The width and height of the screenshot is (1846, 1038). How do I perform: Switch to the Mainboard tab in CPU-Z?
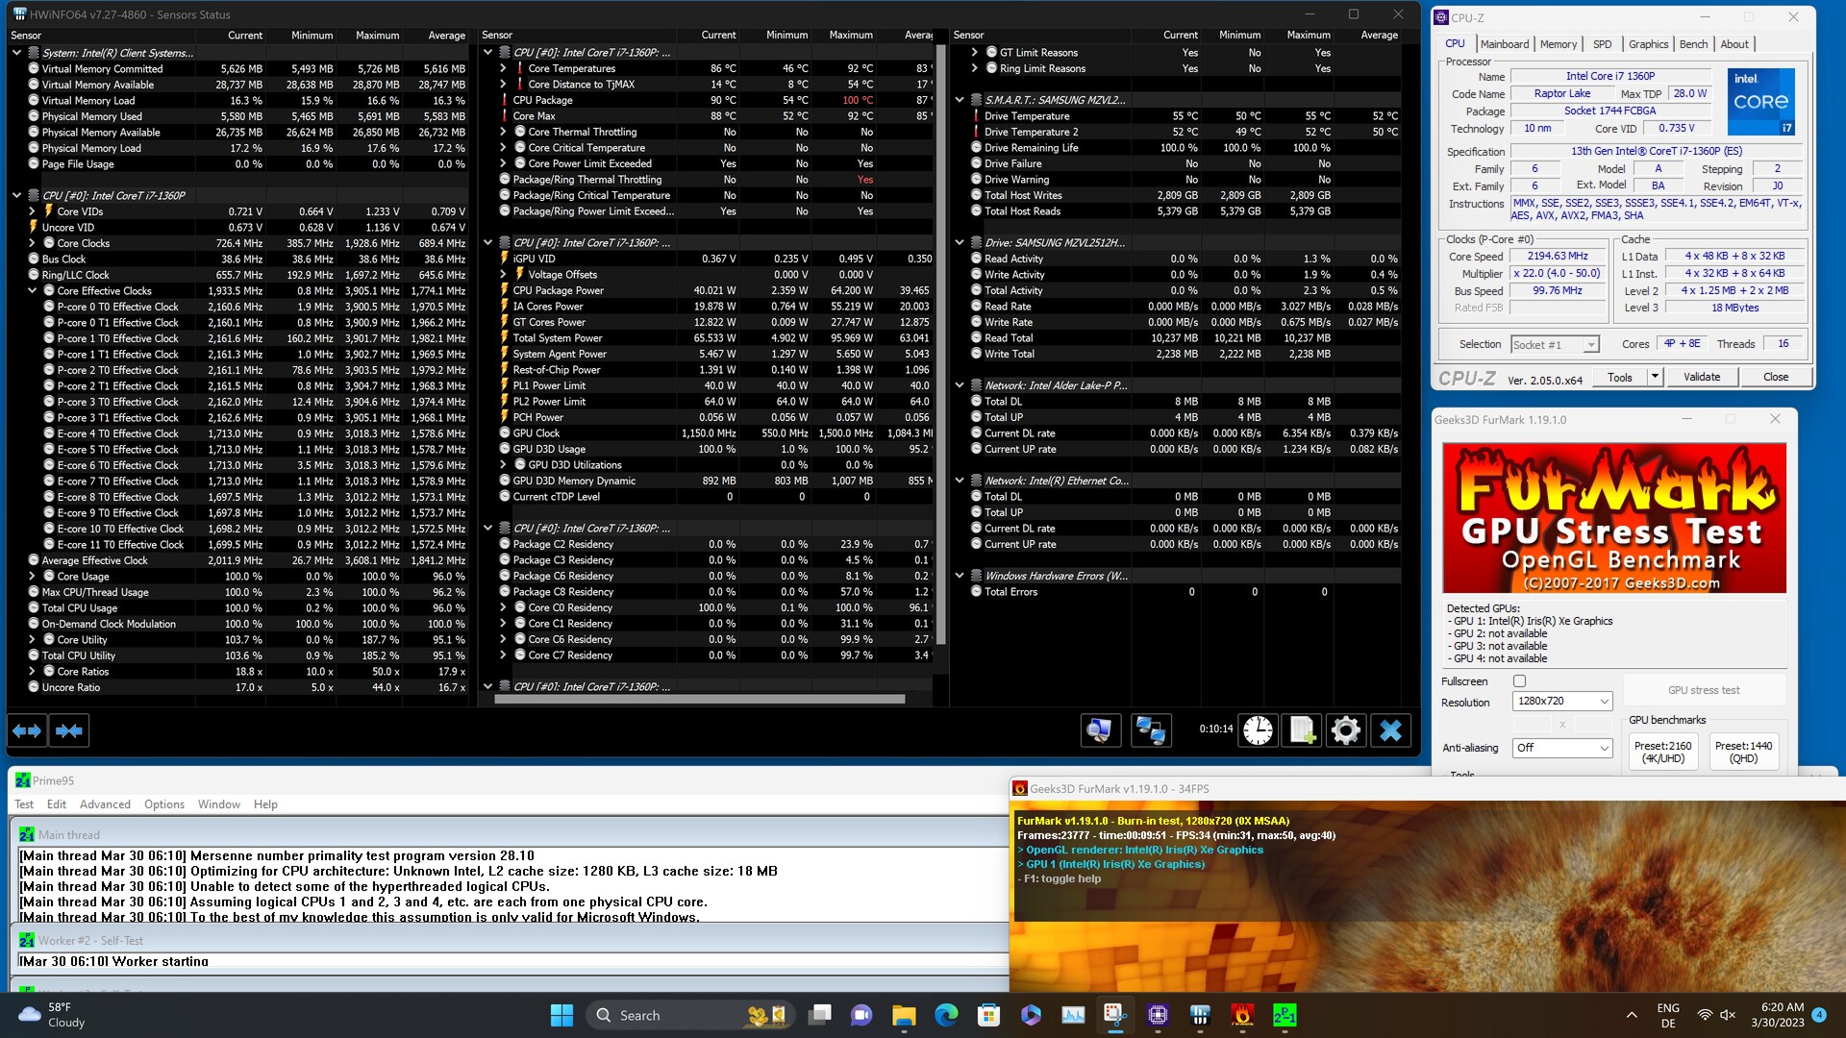click(x=1504, y=44)
